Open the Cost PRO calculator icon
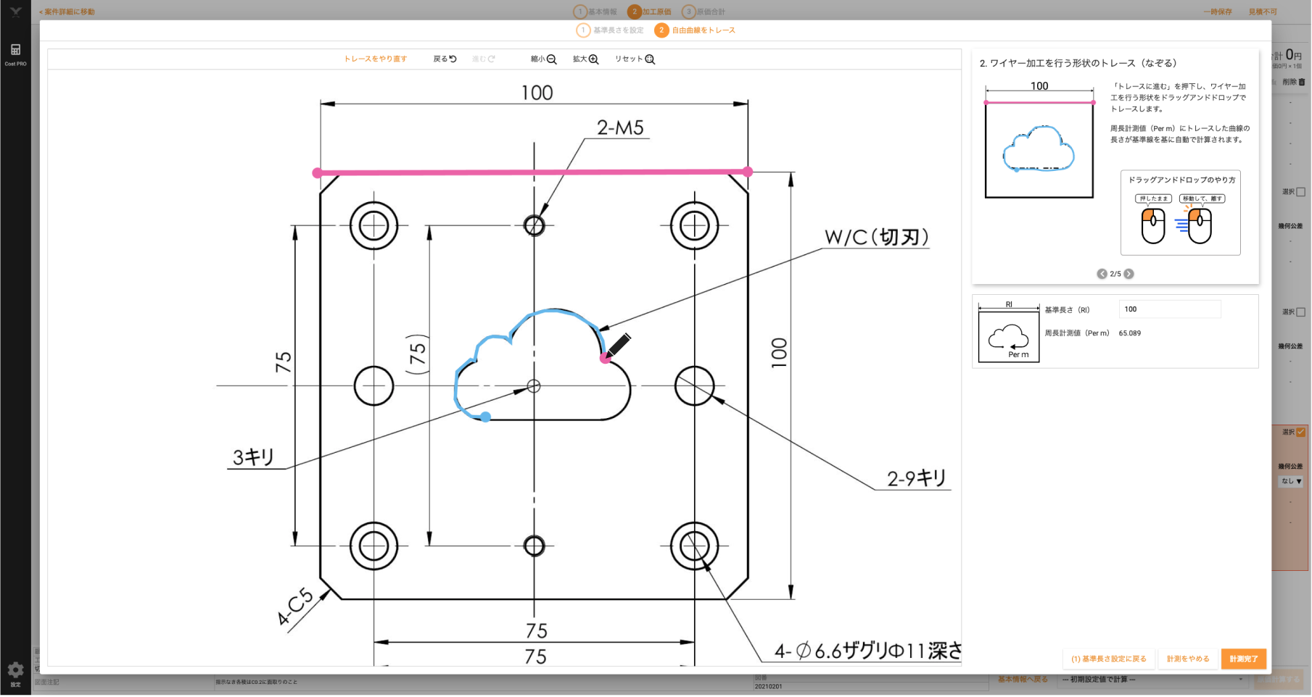Image resolution: width=1312 pixels, height=697 pixels. 15,50
